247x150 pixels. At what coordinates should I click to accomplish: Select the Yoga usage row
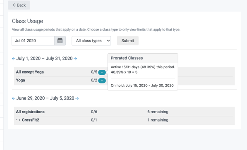click(124, 80)
